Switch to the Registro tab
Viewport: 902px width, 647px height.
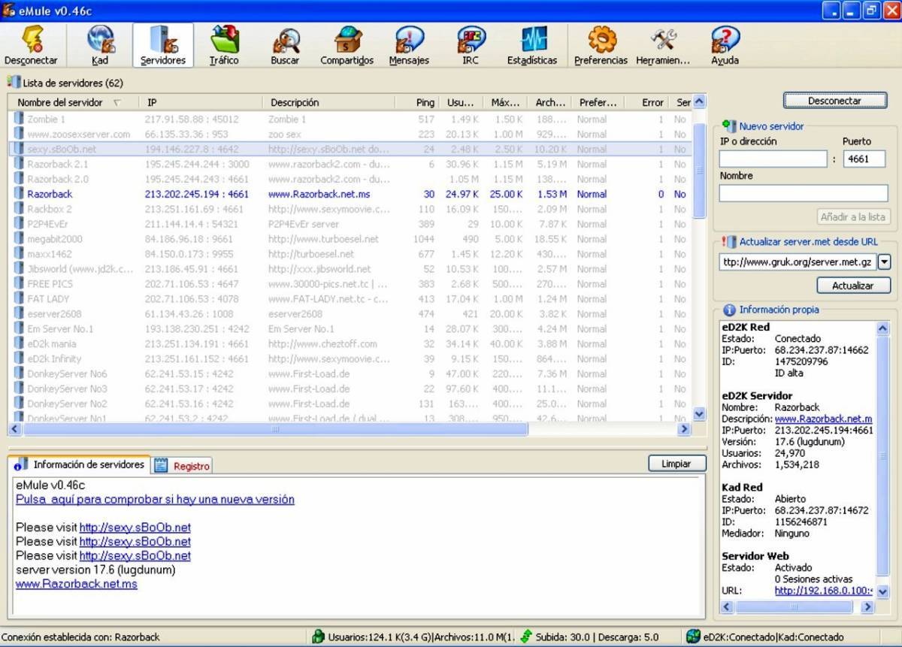(x=182, y=466)
